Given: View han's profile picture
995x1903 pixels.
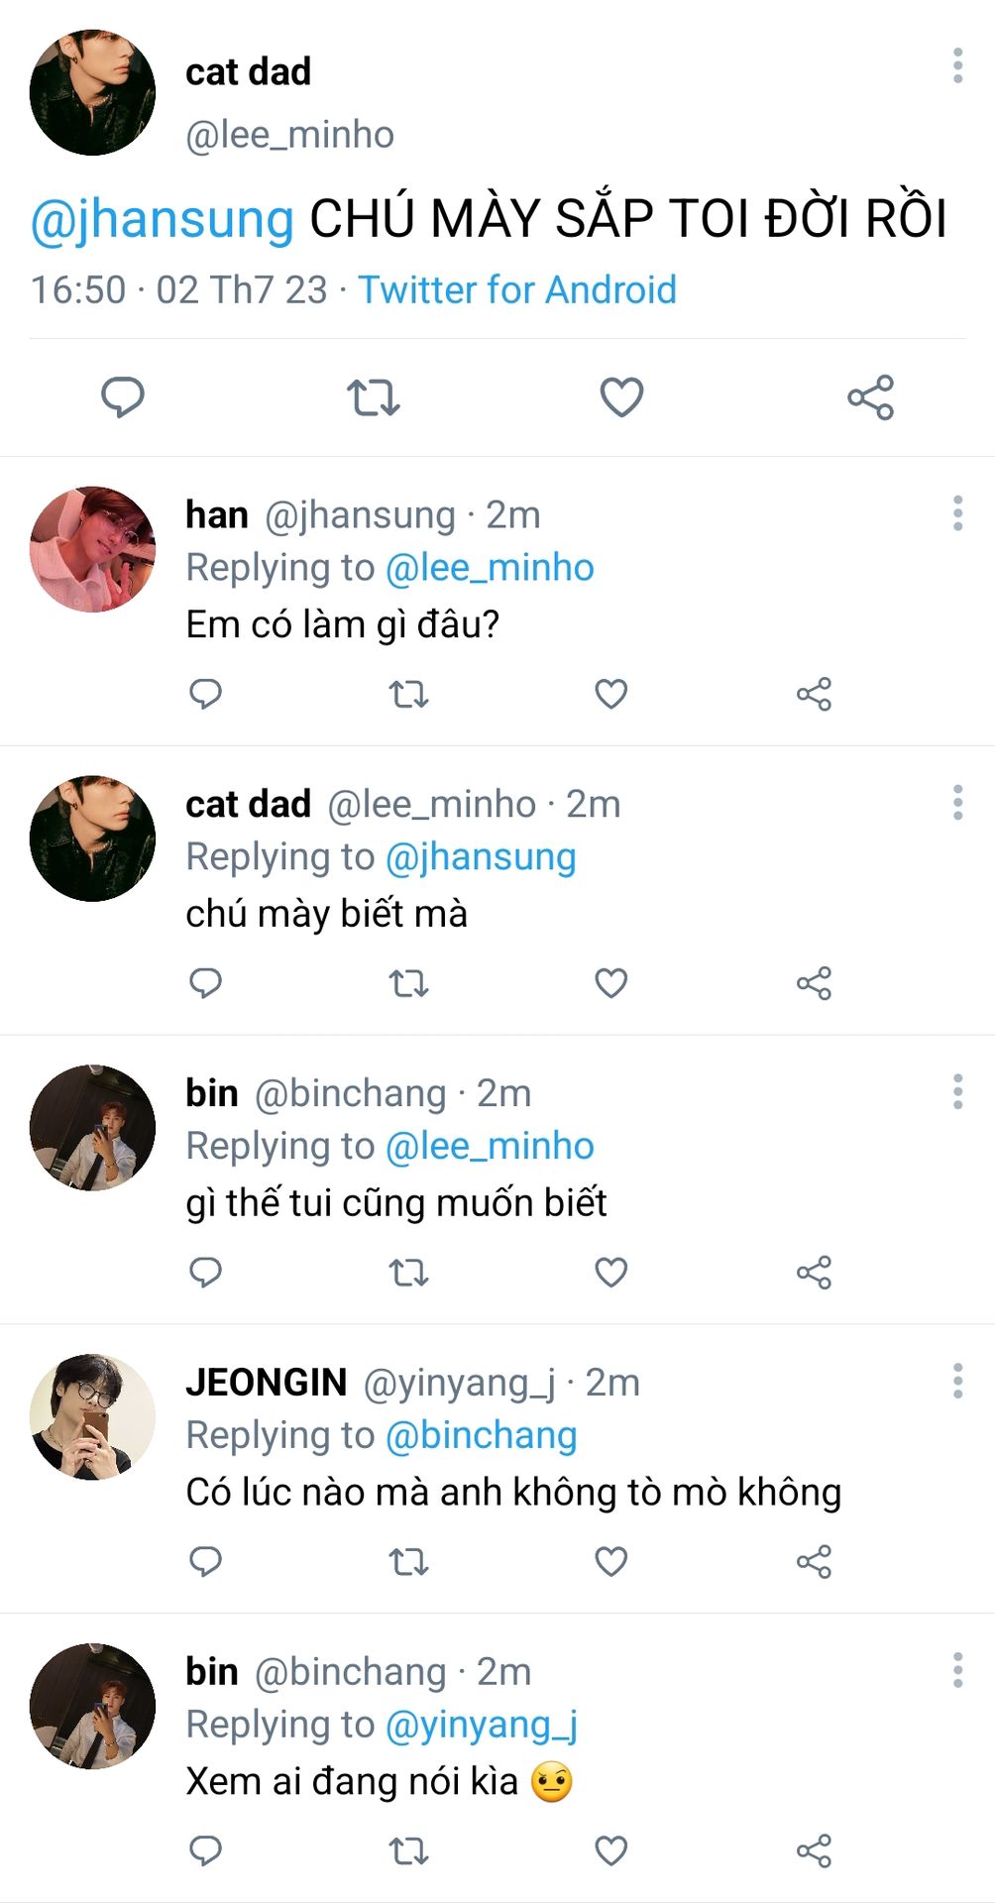Looking at the screenshot, I should (x=93, y=549).
